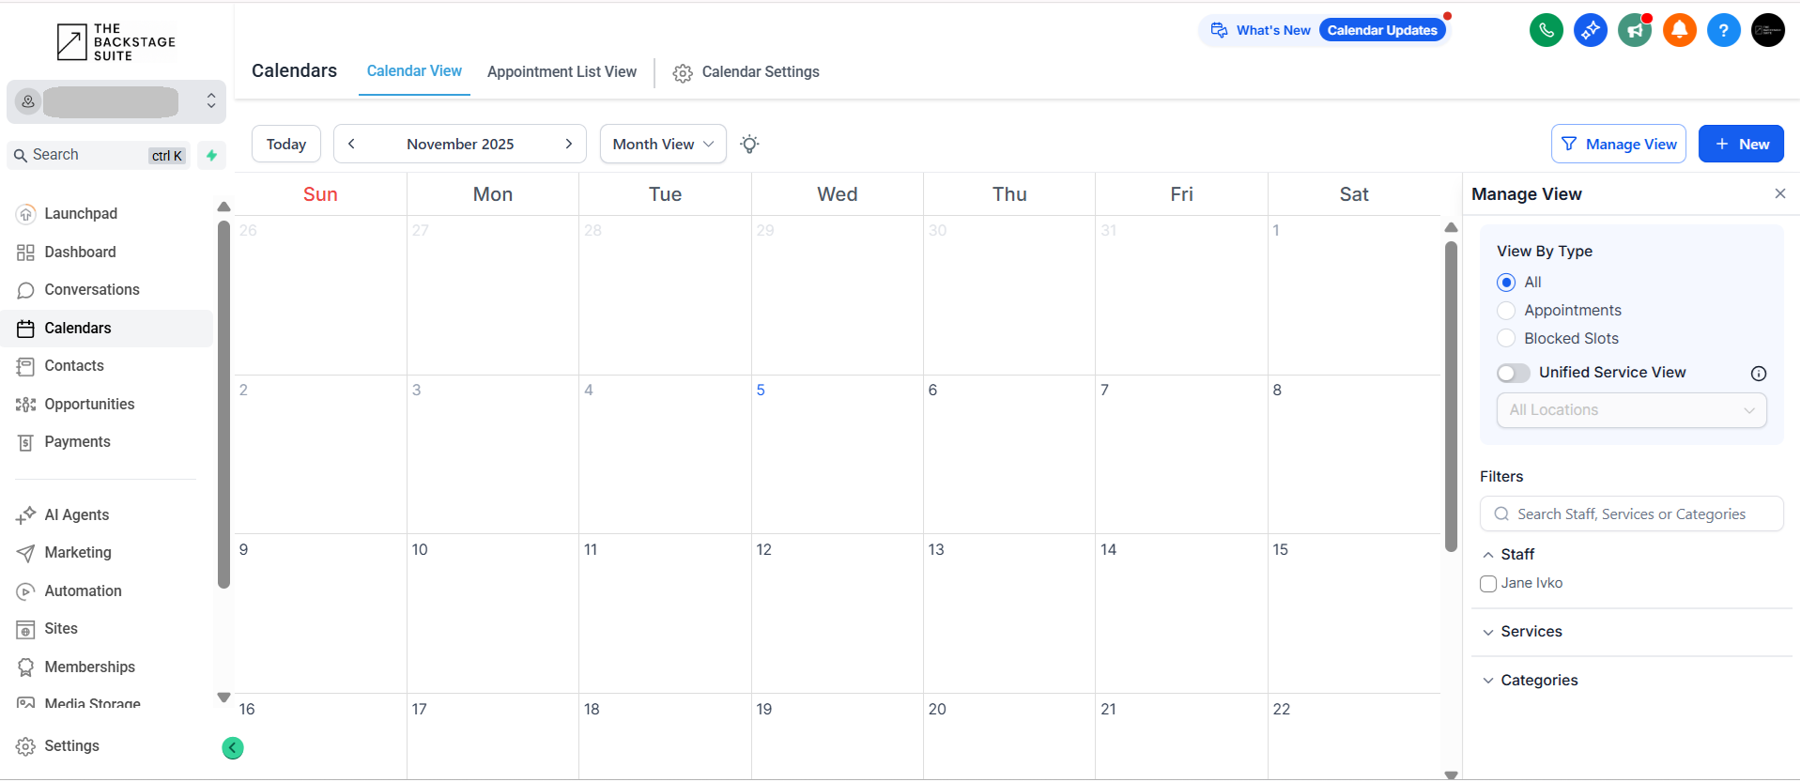The image size is (1800, 782).
Task: Check the Jane Ivko staff checkbox
Action: 1488,584
